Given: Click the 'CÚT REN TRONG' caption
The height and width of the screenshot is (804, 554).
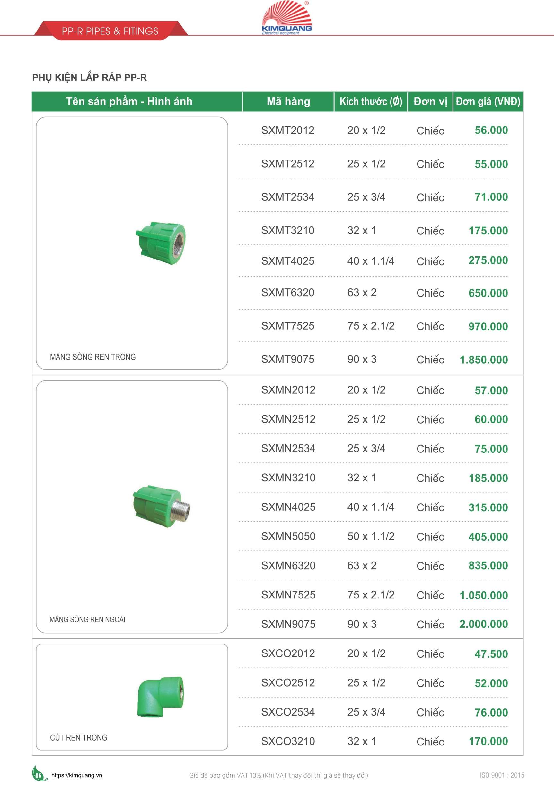Looking at the screenshot, I should pyautogui.click(x=78, y=738).
